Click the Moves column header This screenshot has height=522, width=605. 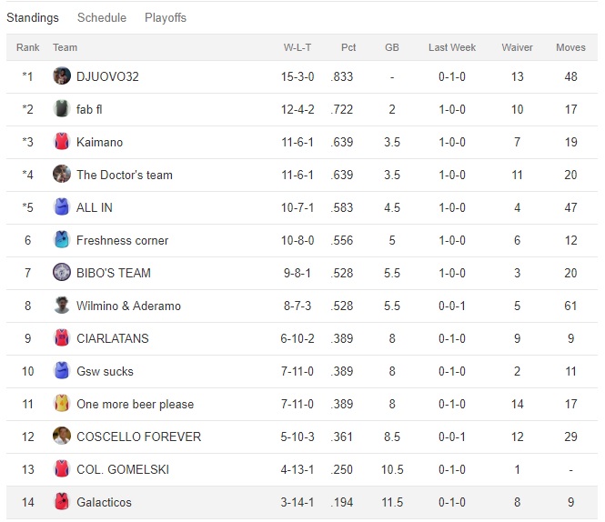[x=570, y=47]
